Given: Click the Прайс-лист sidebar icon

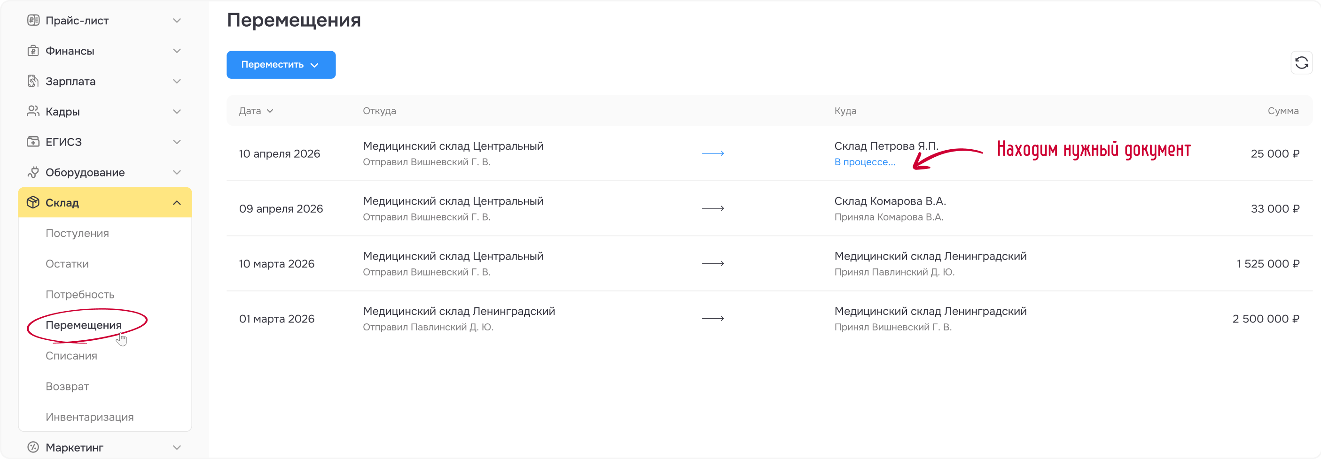Looking at the screenshot, I should 33,21.
